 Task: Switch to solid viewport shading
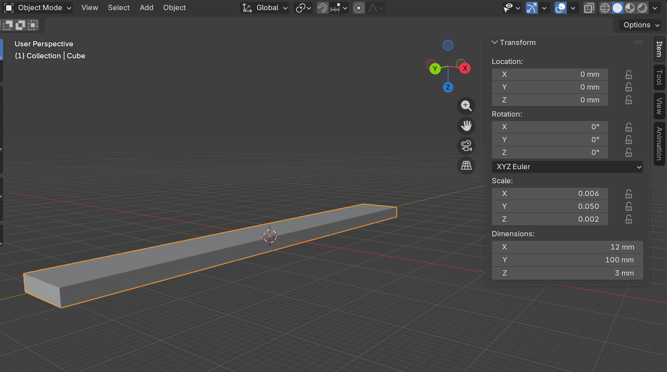click(617, 8)
